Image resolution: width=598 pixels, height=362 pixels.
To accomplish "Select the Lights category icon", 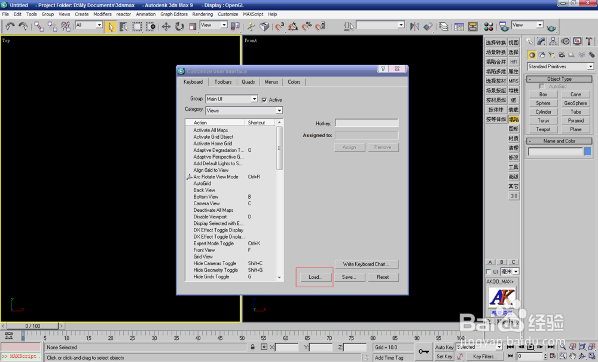I will [551, 54].
